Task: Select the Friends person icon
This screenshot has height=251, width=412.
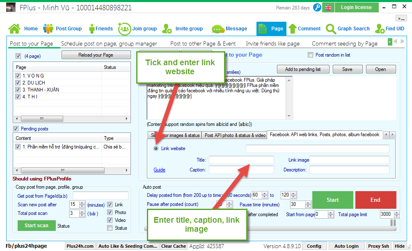Action: [x=92, y=29]
